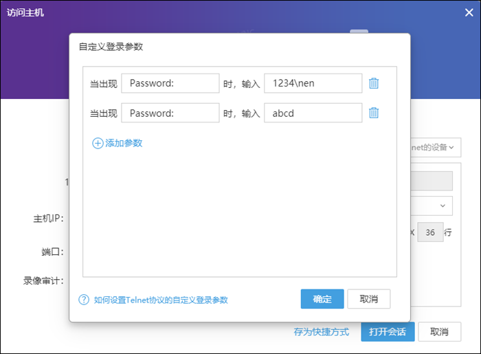Click the row count field showing 36
This screenshot has height=354, width=481.
click(x=431, y=232)
